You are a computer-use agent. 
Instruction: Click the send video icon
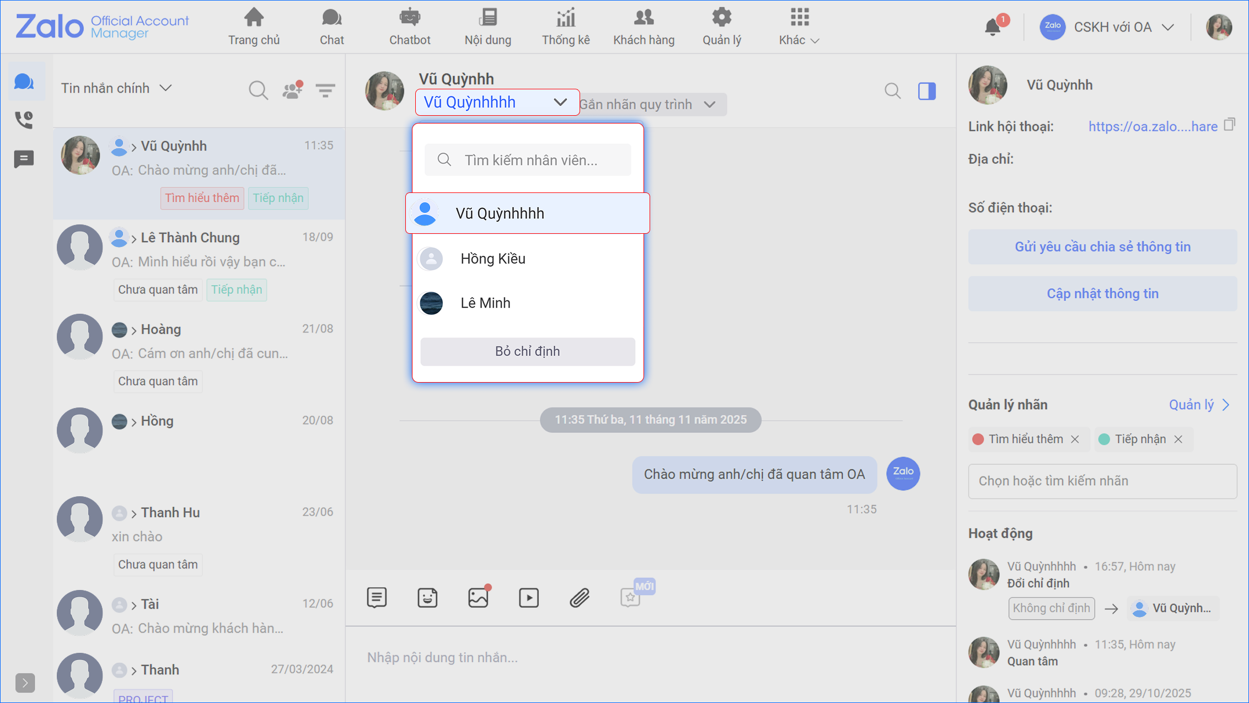(529, 598)
